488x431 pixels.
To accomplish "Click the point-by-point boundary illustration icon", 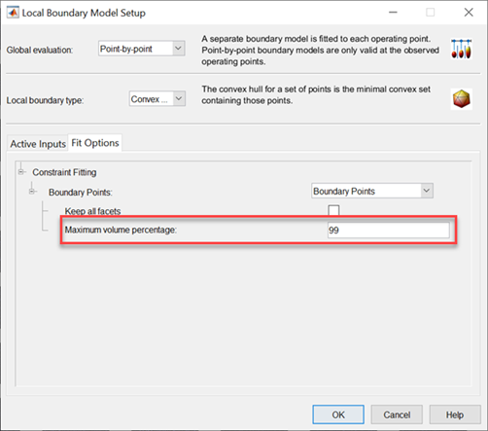I will click(462, 50).
